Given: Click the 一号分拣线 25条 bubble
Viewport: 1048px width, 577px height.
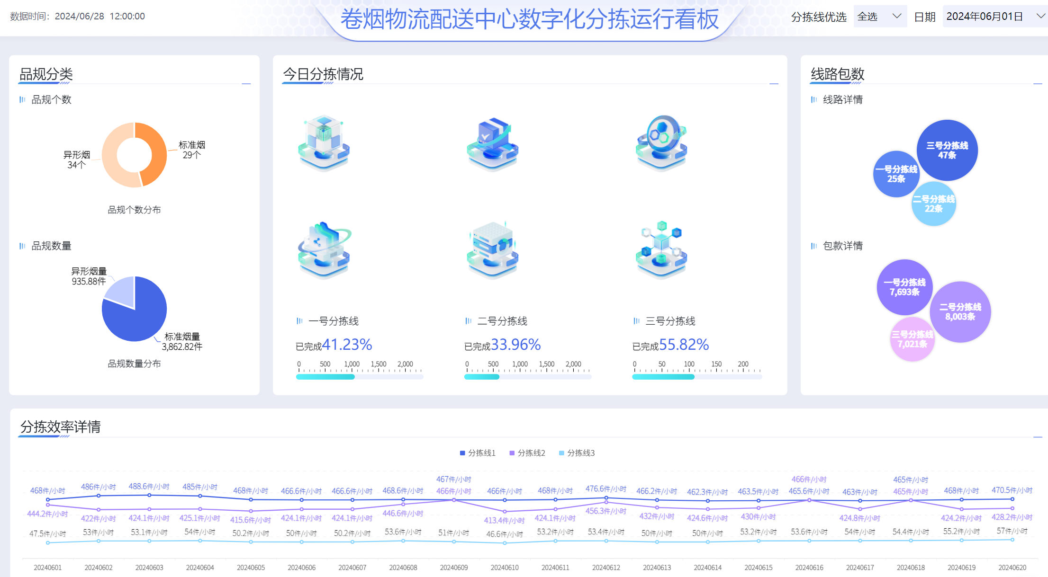Looking at the screenshot, I should click(895, 174).
